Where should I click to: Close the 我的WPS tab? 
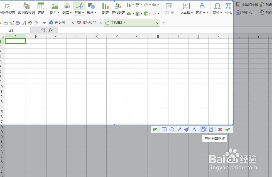tap(101, 23)
